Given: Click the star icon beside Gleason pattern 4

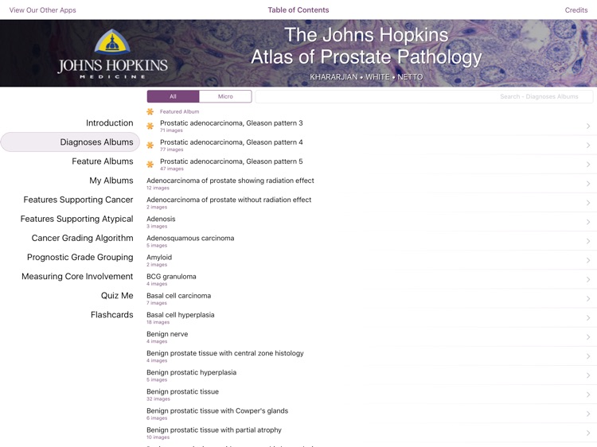Looking at the screenshot, I should [x=150, y=146].
